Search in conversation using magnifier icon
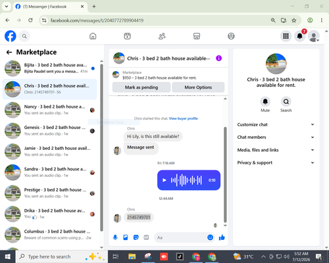 click(x=286, y=102)
